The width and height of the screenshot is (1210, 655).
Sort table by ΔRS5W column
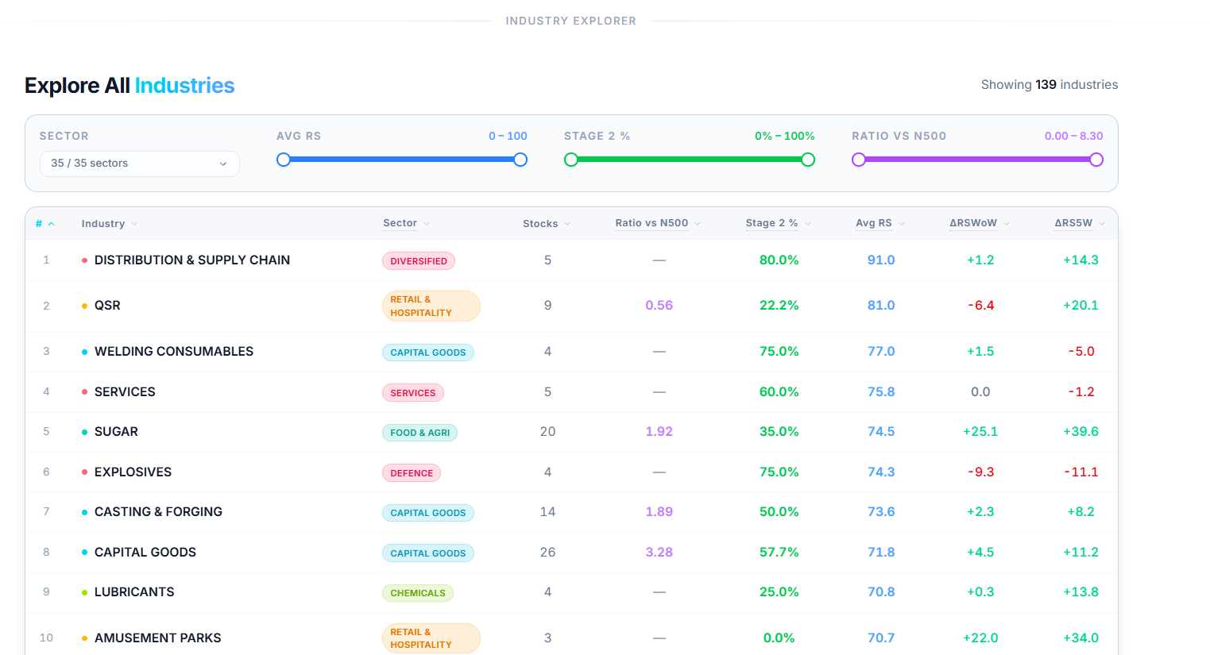pyautogui.click(x=1080, y=224)
